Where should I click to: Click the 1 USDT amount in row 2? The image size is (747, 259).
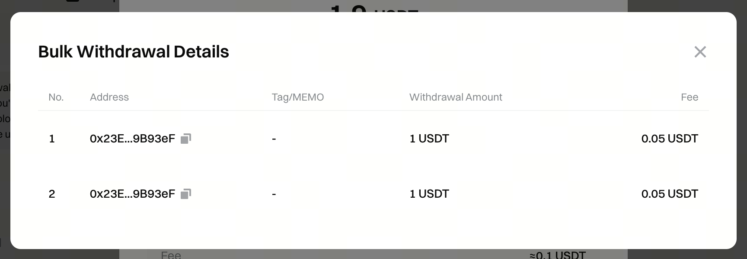point(429,194)
